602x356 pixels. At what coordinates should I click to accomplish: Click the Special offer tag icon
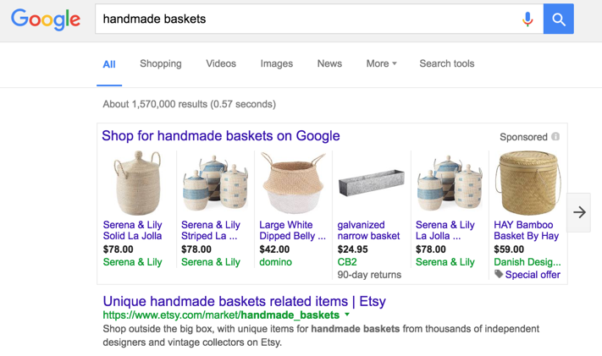click(x=499, y=275)
